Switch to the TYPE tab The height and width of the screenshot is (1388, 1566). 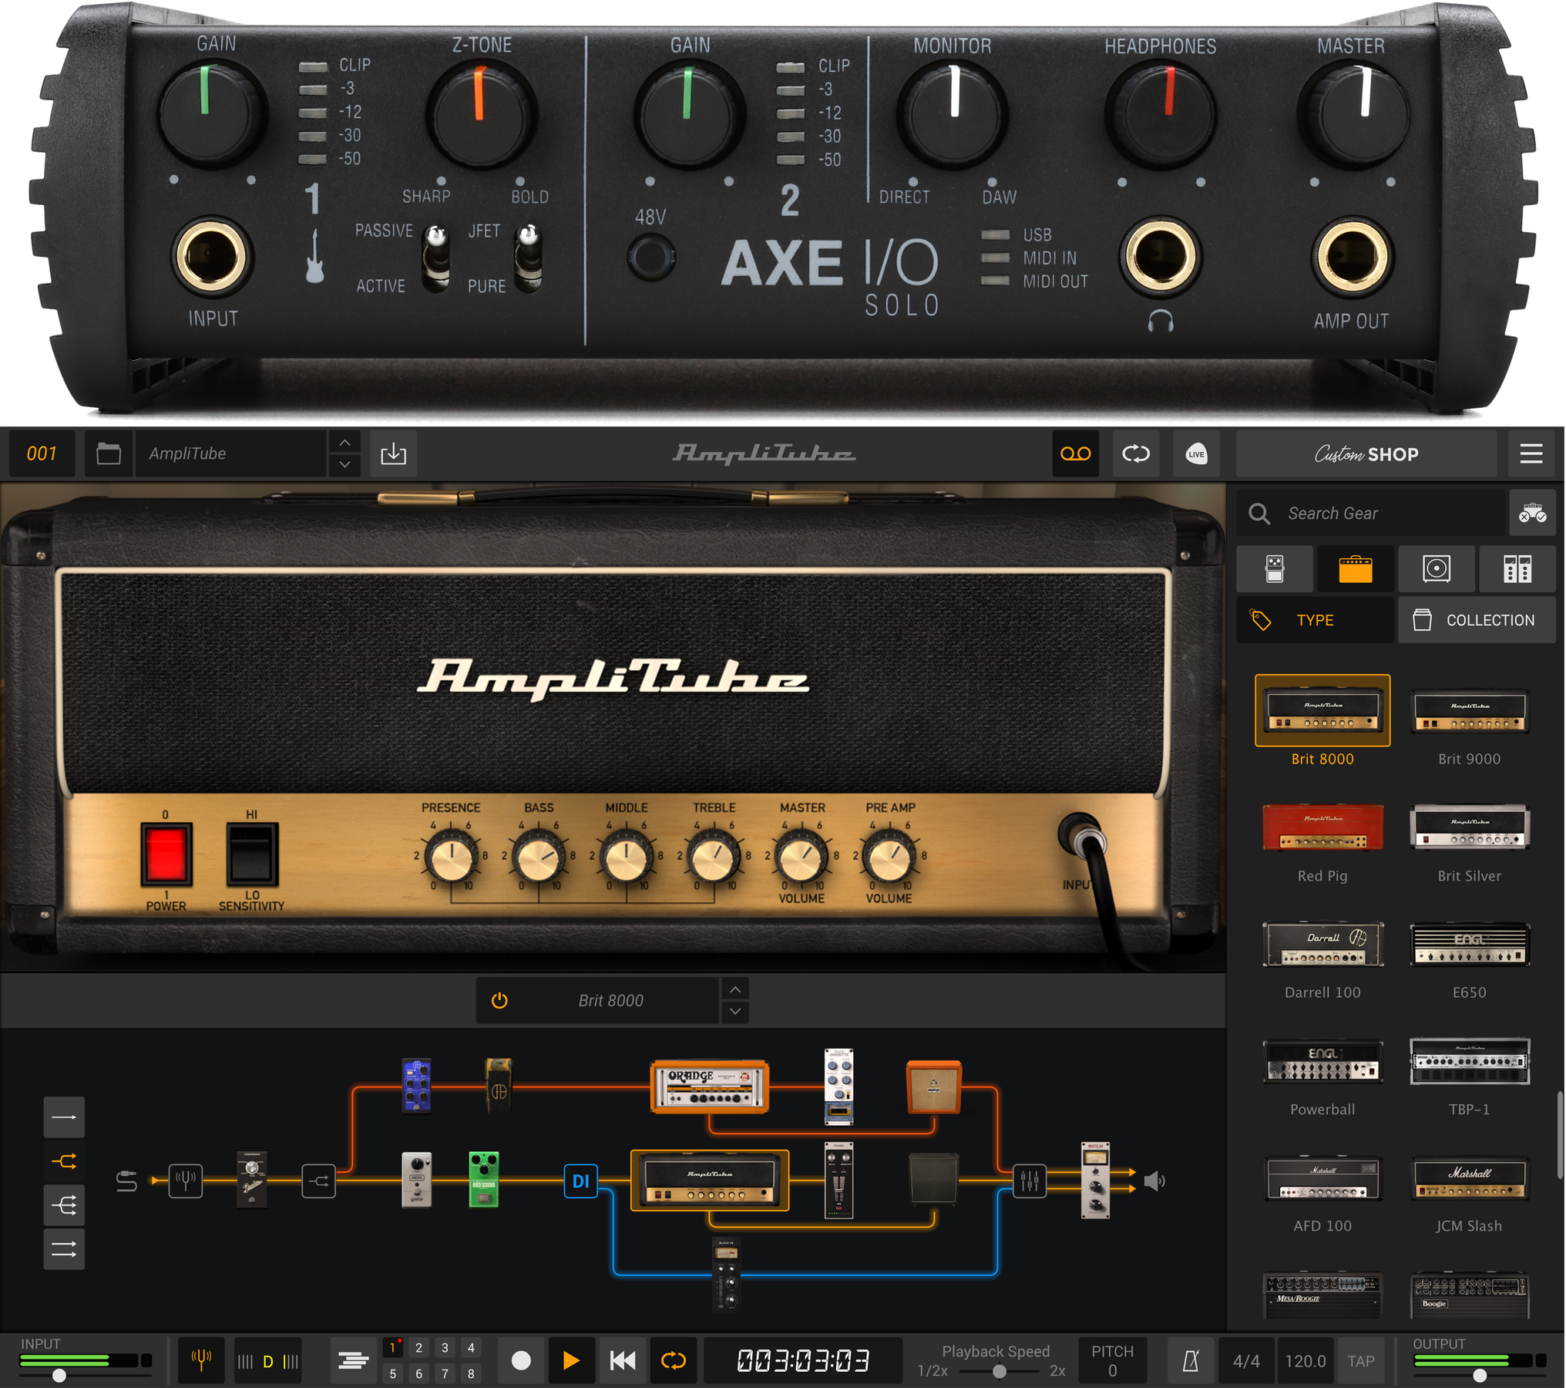pos(1315,619)
